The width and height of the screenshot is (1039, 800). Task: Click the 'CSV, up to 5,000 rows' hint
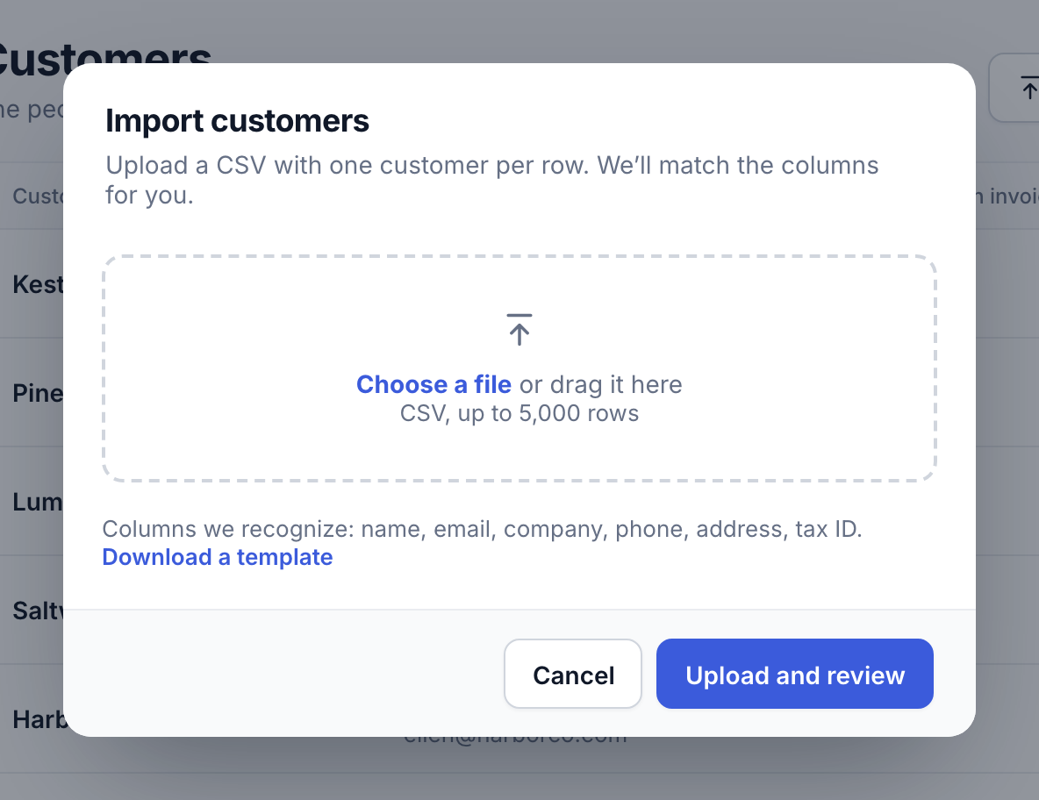tap(519, 413)
